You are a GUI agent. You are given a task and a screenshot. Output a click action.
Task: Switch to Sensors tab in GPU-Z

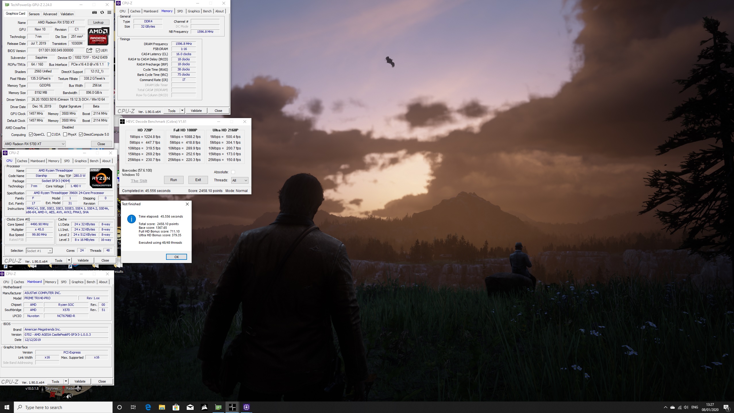click(x=34, y=14)
